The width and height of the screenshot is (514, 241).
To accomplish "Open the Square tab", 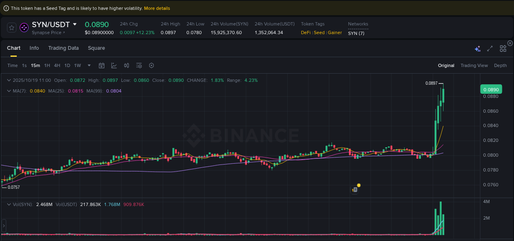I will (x=96, y=48).
